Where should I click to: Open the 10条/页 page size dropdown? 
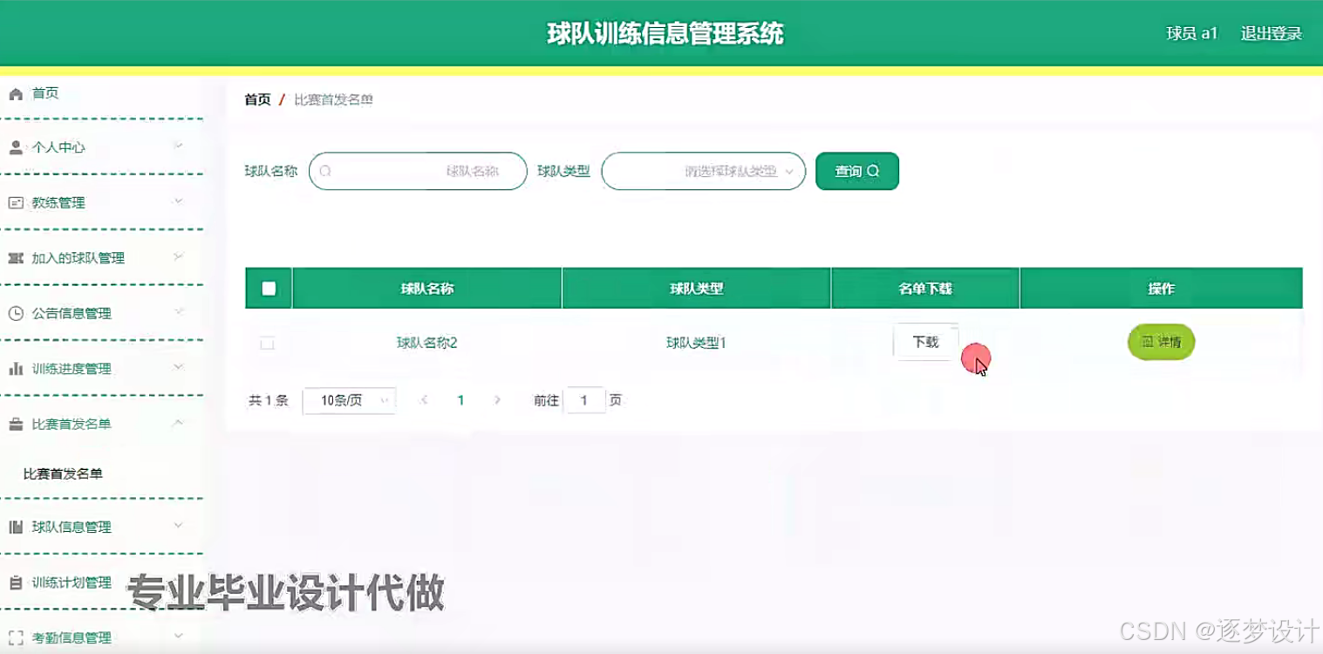(x=349, y=399)
